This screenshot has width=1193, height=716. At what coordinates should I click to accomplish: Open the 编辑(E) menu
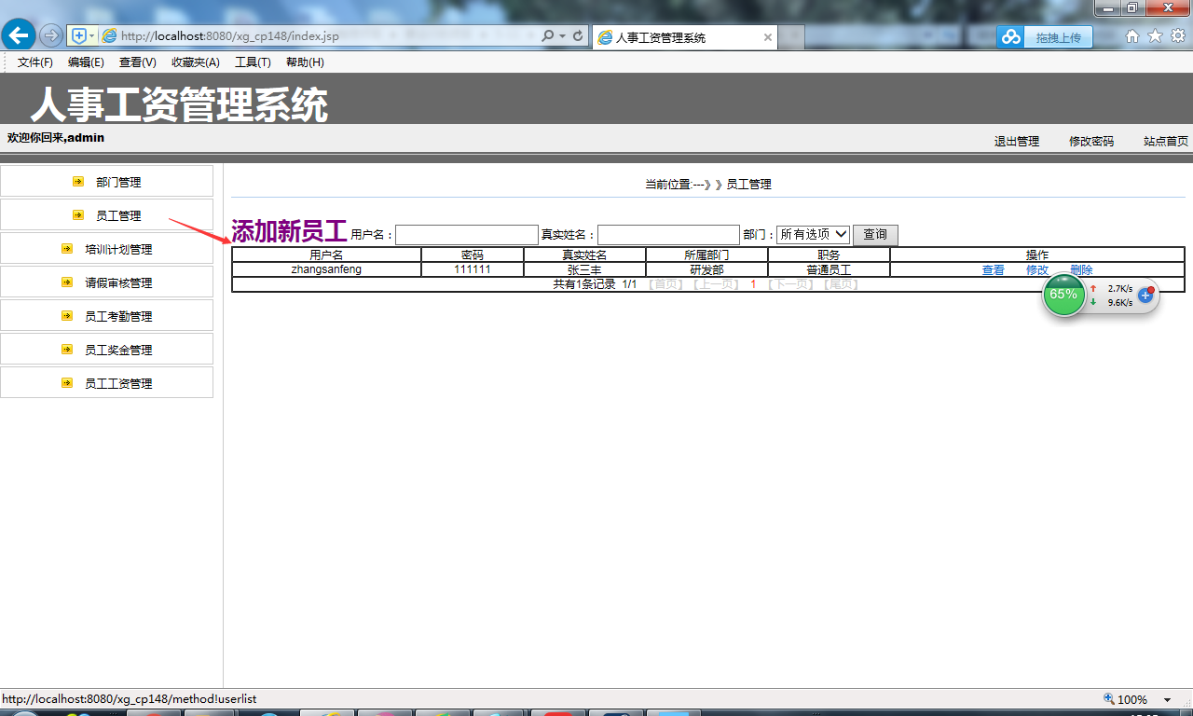pos(86,62)
